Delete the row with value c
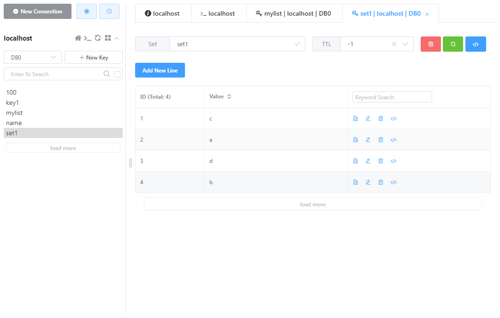Viewport: 500px width, 318px height. (381, 119)
